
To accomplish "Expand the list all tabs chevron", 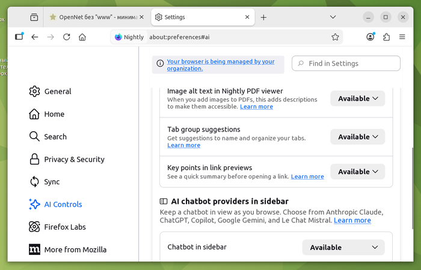I will 333,17.
